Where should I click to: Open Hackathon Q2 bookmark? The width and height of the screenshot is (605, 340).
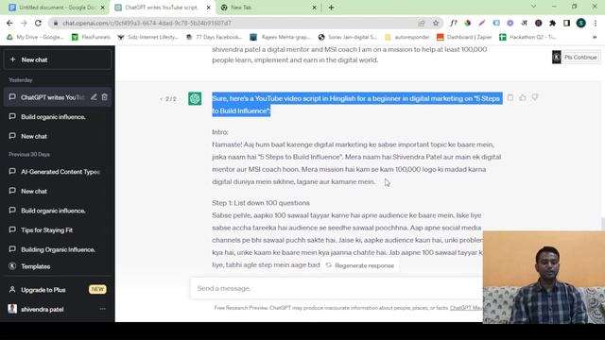(x=527, y=37)
